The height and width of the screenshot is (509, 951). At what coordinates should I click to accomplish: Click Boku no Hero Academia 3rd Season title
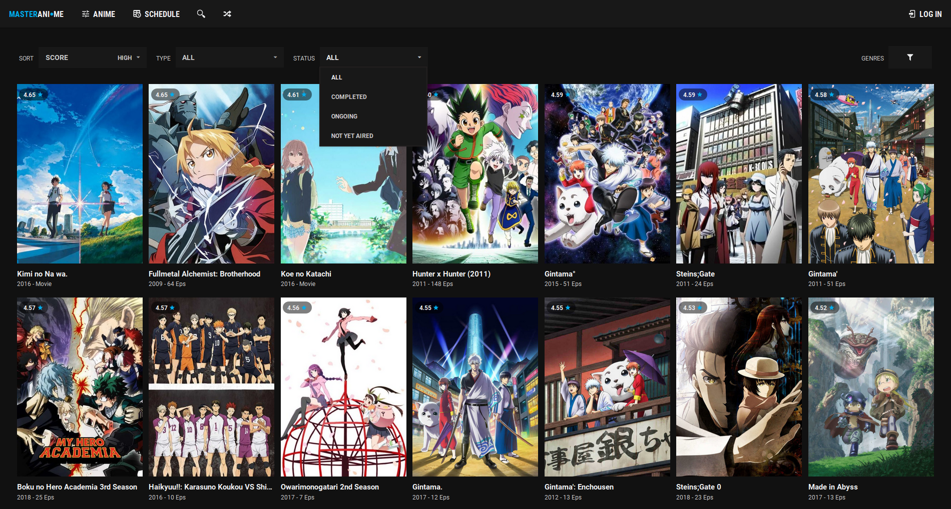[77, 487]
